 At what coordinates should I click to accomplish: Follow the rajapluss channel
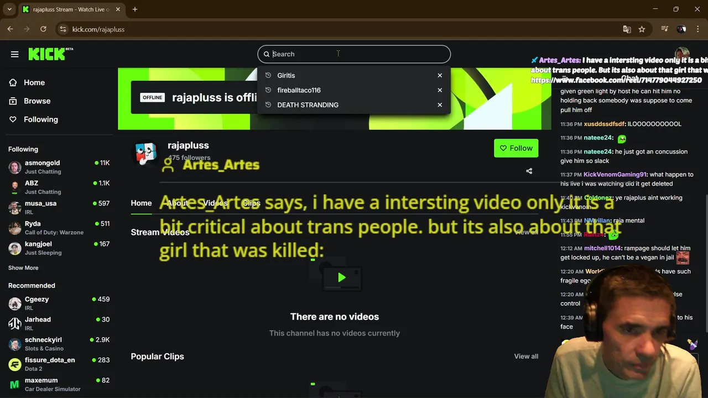click(516, 148)
